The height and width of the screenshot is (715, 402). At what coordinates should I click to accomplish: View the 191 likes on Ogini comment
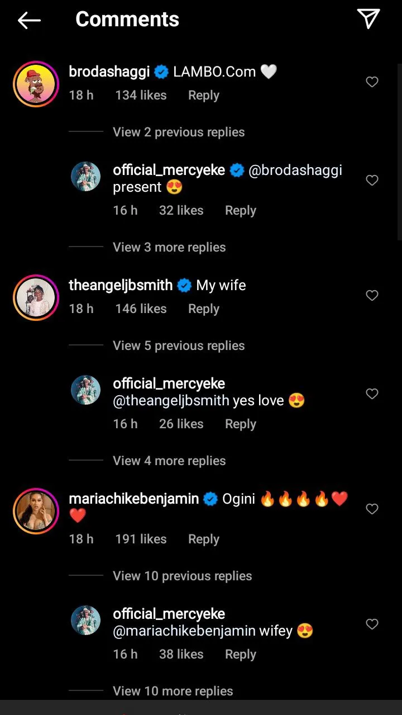click(x=141, y=539)
